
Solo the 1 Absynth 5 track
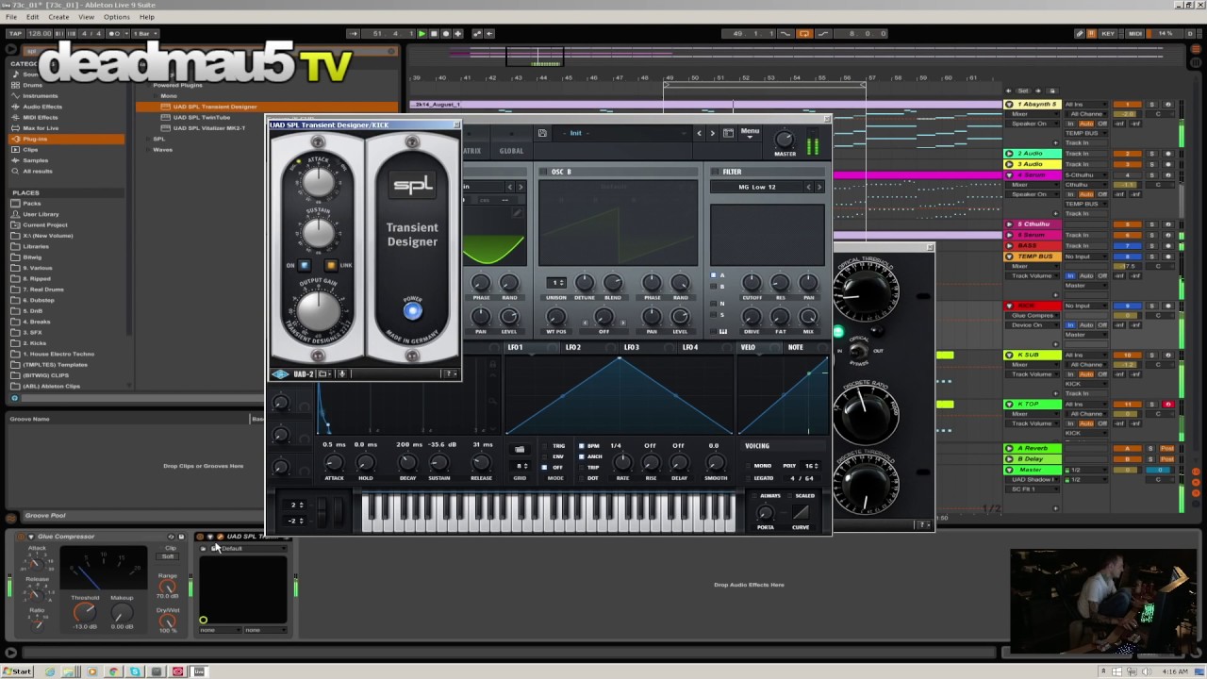pos(1151,104)
